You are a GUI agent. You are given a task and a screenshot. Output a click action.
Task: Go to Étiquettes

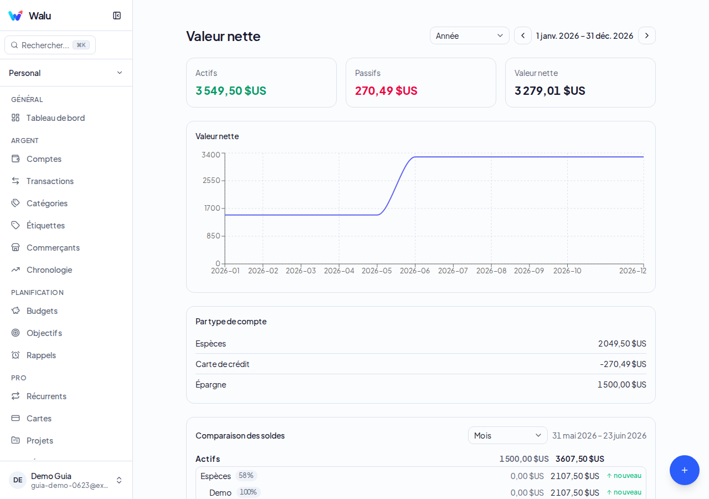[x=66, y=225]
